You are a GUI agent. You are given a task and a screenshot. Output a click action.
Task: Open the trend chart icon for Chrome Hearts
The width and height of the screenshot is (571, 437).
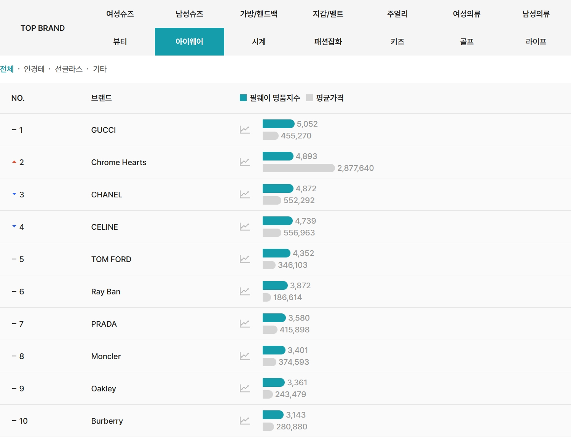(245, 162)
